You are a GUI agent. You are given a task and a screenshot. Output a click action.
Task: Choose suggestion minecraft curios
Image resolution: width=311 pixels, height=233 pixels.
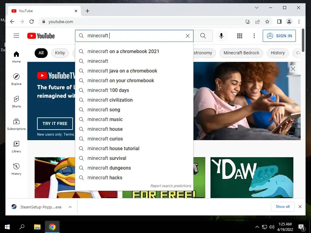(x=134, y=139)
